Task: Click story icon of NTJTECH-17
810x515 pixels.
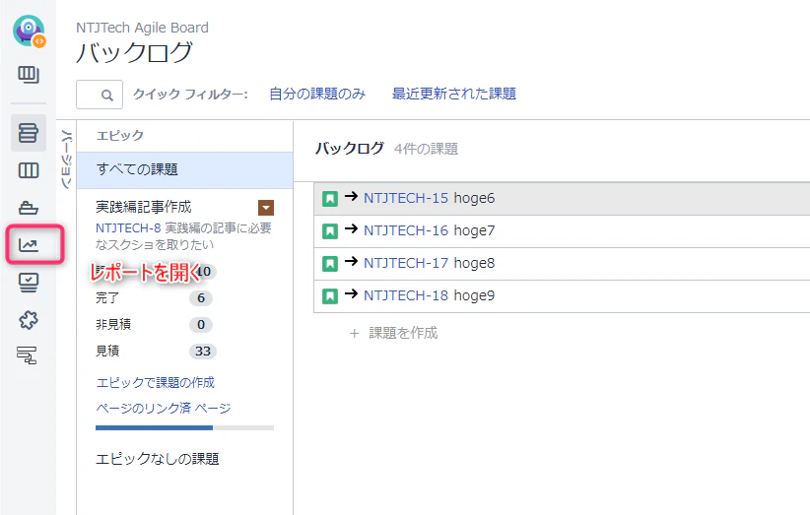Action: click(x=330, y=264)
